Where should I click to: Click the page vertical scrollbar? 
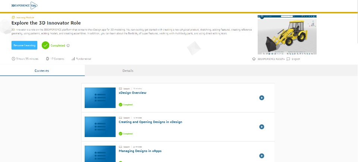tap(357, 21)
